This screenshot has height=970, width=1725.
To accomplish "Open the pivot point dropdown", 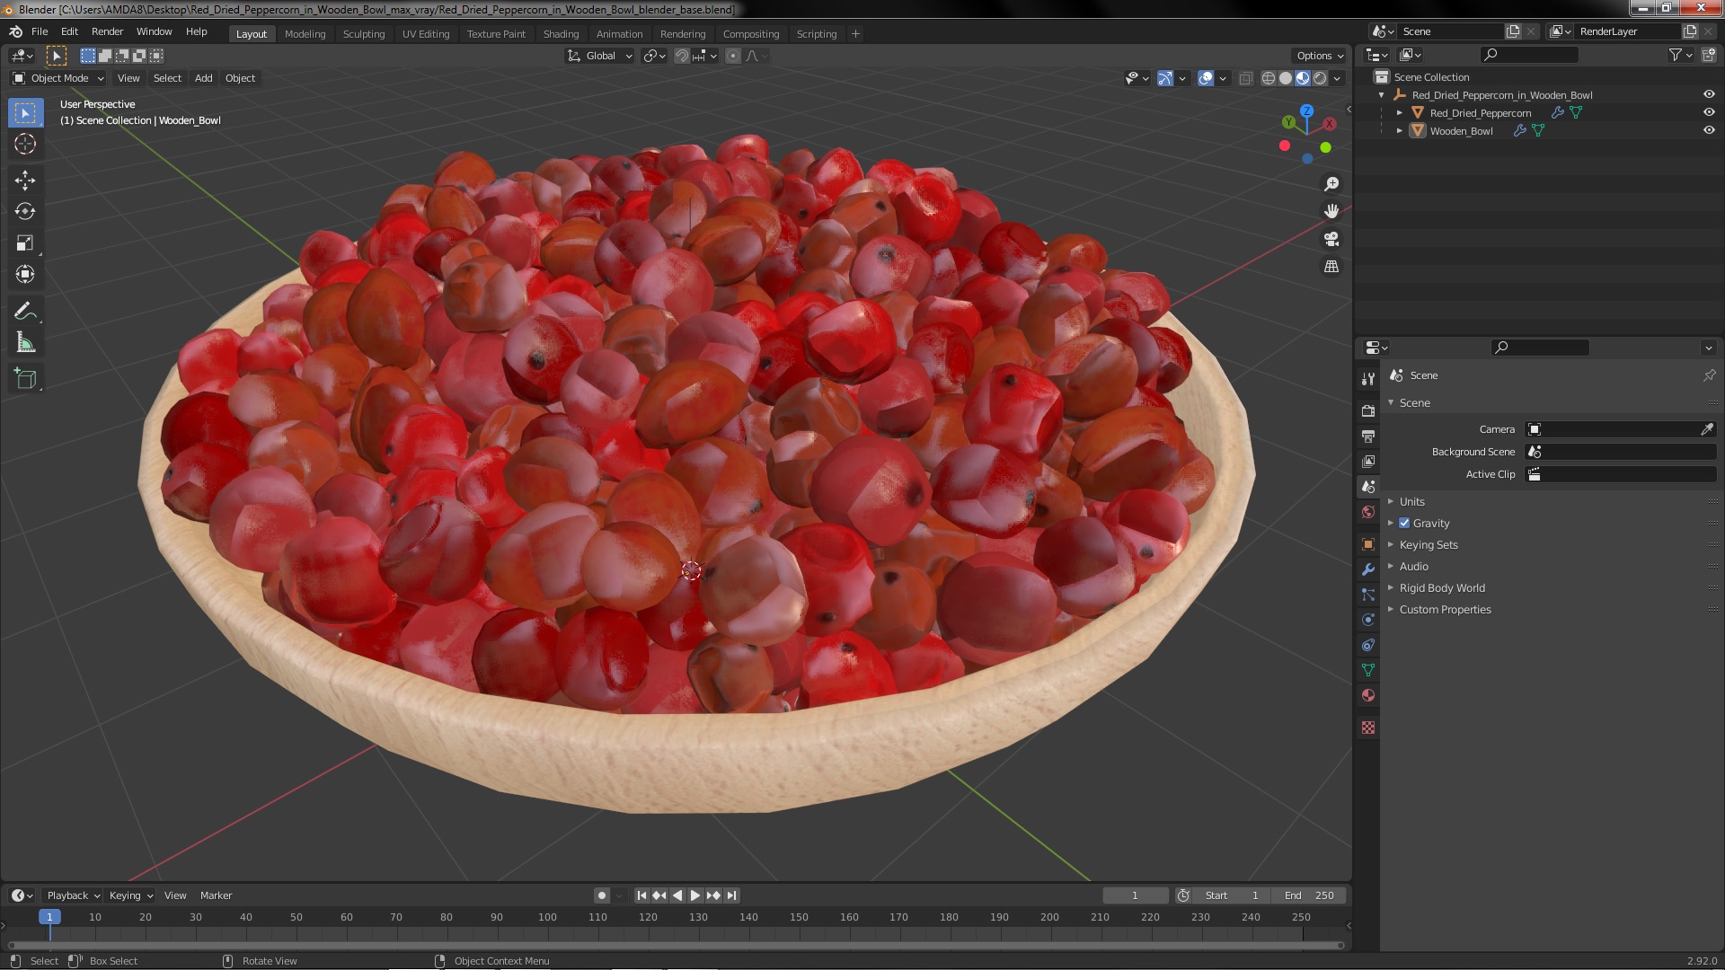I will click(x=655, y=56).
